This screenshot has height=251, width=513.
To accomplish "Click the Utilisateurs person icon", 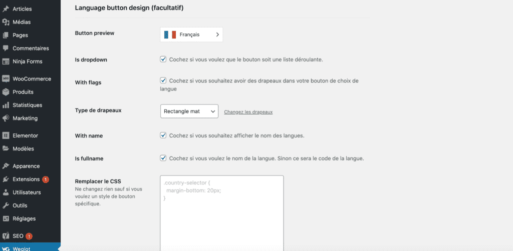I will [6, 192].
